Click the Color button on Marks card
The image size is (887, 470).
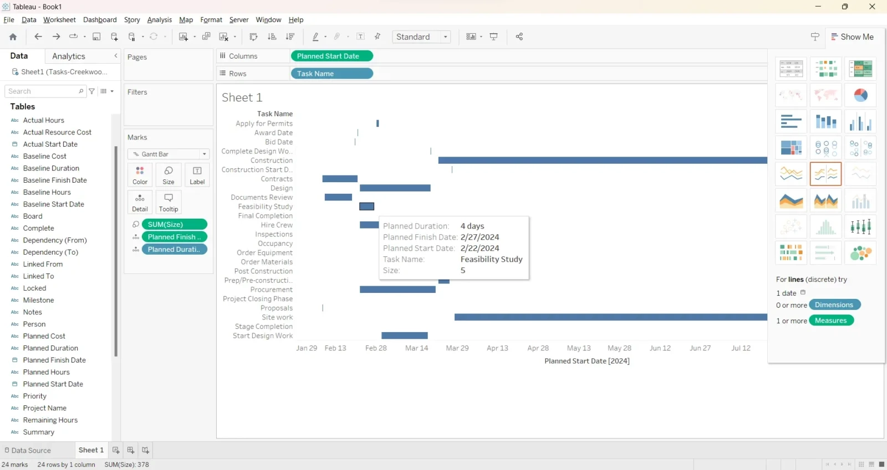tap(140, 175)
